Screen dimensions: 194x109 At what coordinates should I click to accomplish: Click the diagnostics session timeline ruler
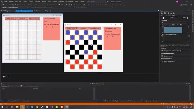point(175,18)
